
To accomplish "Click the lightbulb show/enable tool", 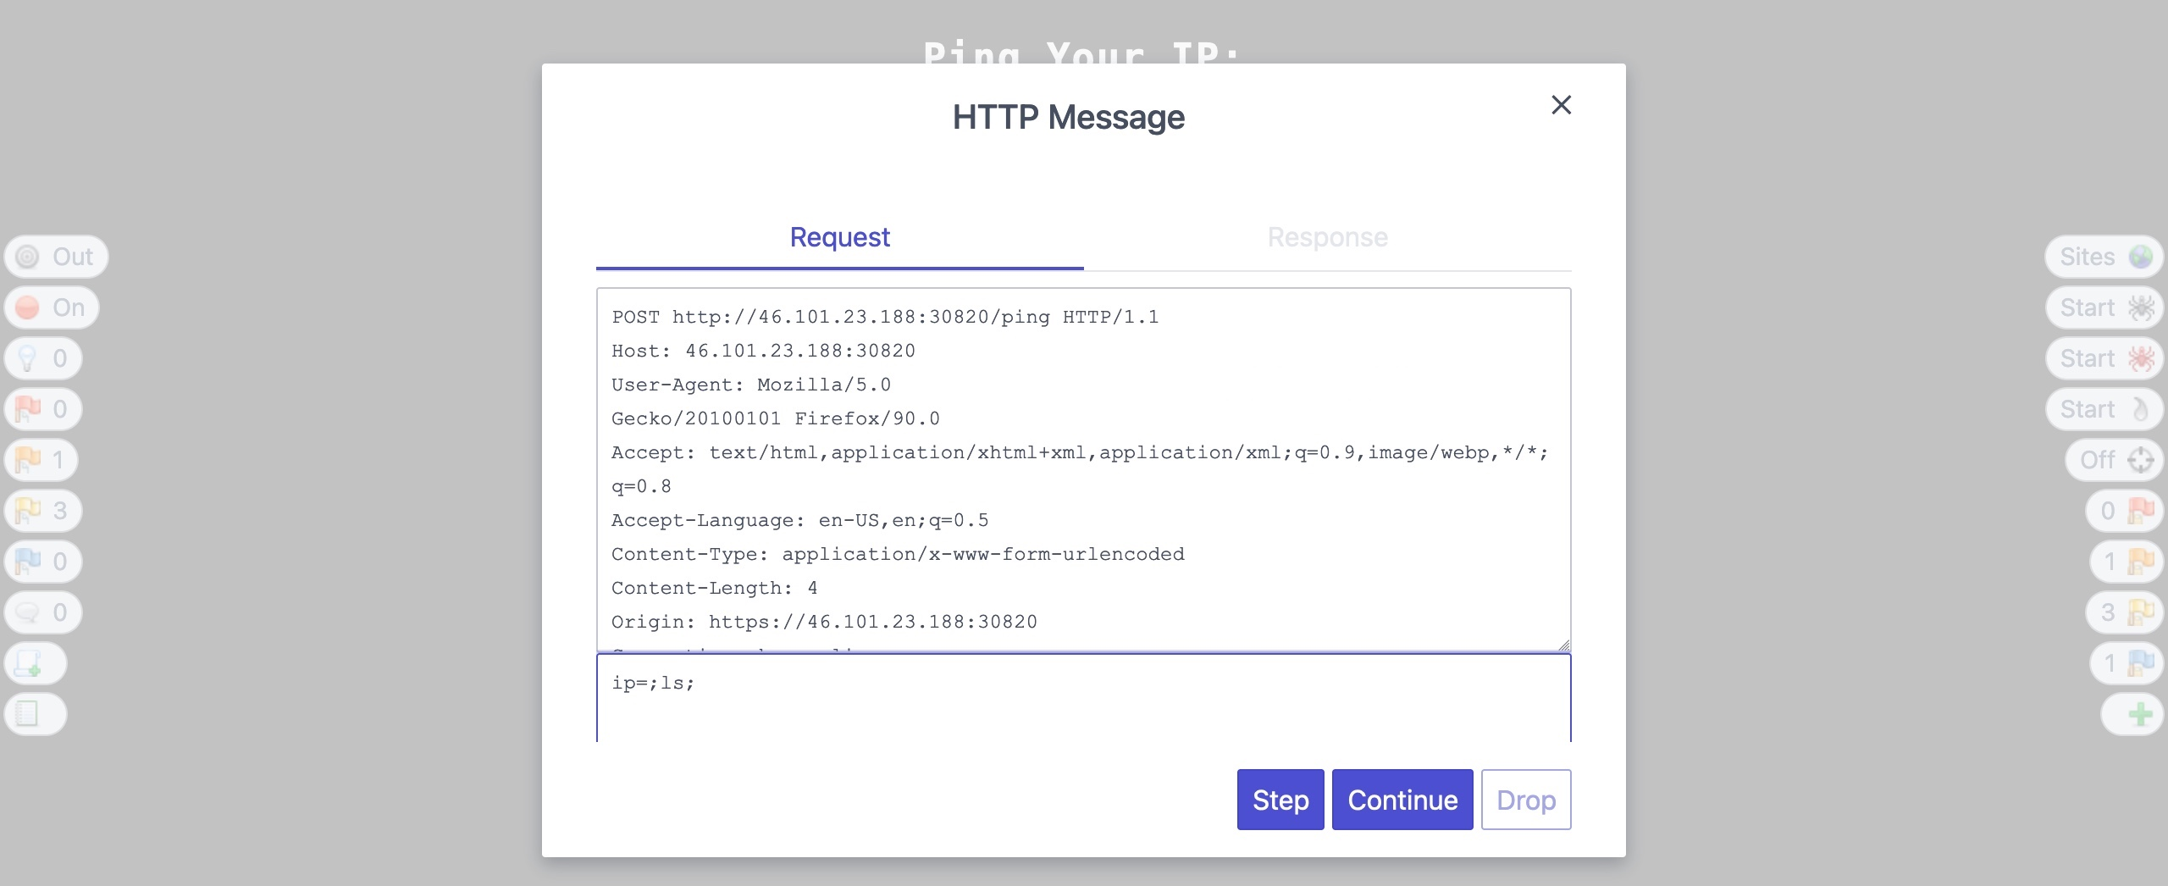I will [42, 358].
